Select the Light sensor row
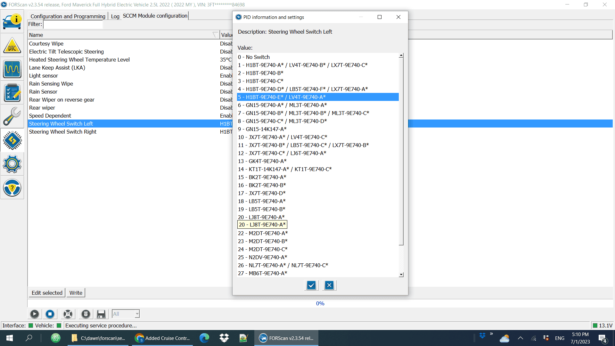 click(130, 76)
